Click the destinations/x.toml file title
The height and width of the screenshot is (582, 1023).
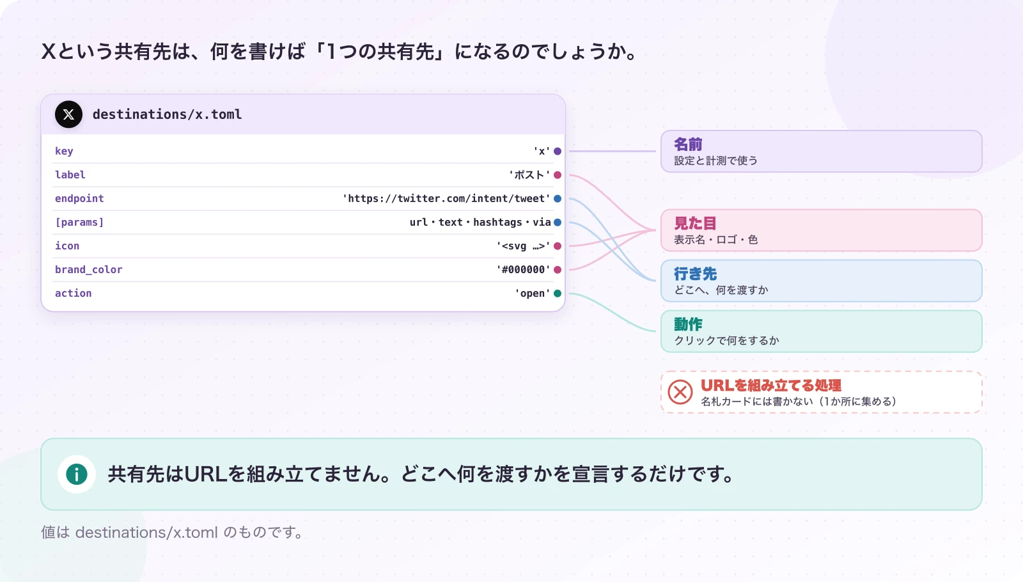167,114
